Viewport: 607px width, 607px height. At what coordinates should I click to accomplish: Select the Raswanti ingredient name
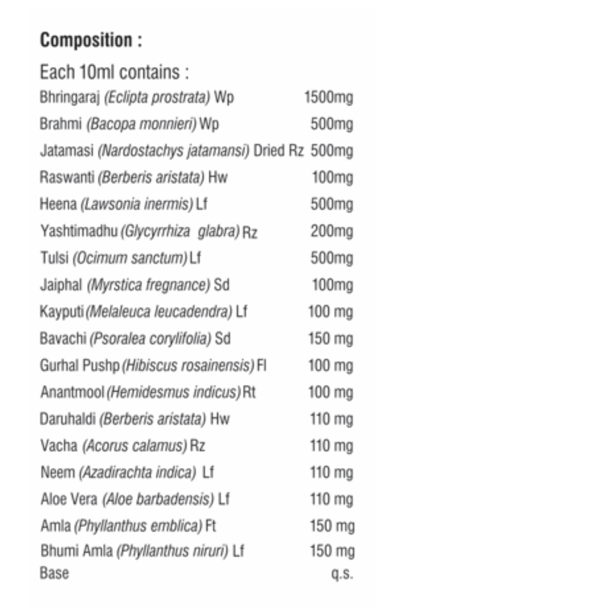coord(67,177)
